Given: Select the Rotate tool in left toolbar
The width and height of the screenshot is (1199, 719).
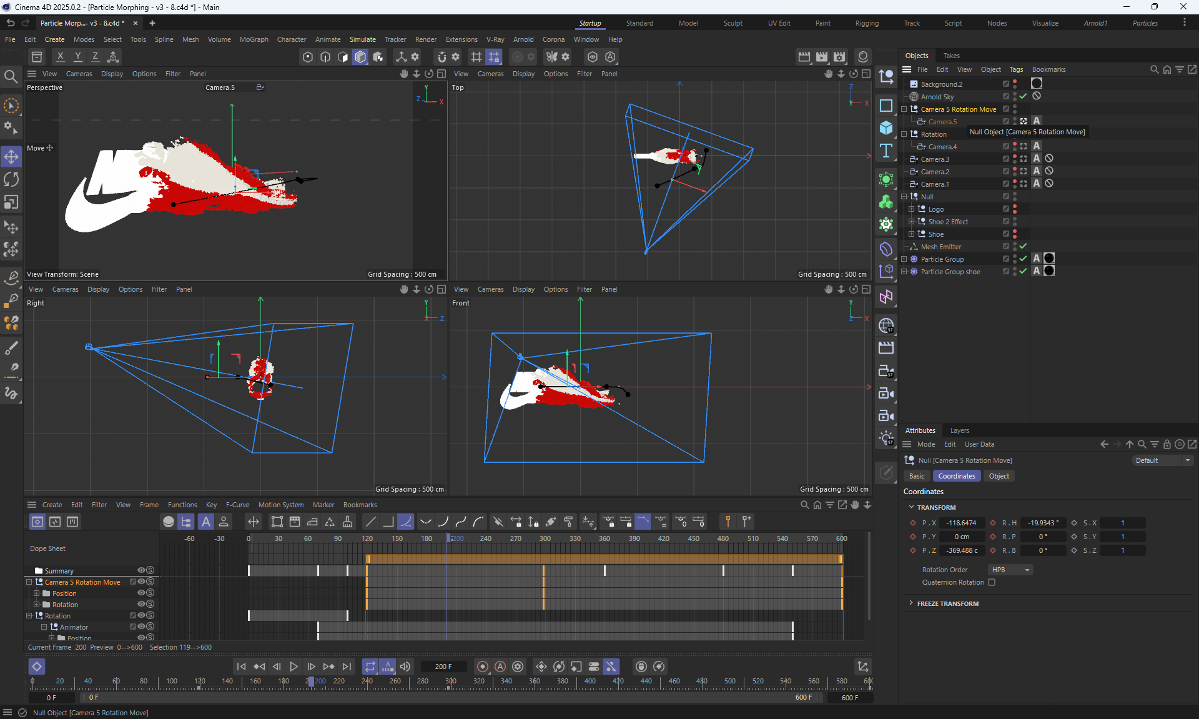Looking at the screenshot, I should [x=11, y=180].
